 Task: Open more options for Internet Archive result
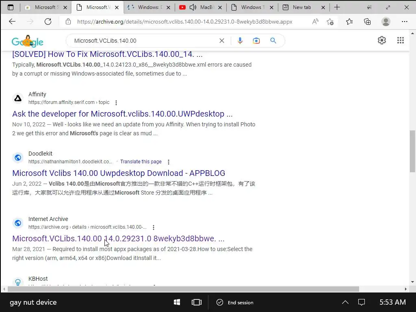click(153, 227)
